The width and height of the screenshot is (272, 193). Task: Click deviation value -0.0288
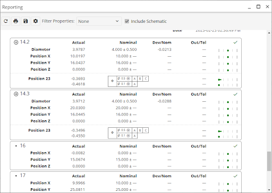[165, 101]
